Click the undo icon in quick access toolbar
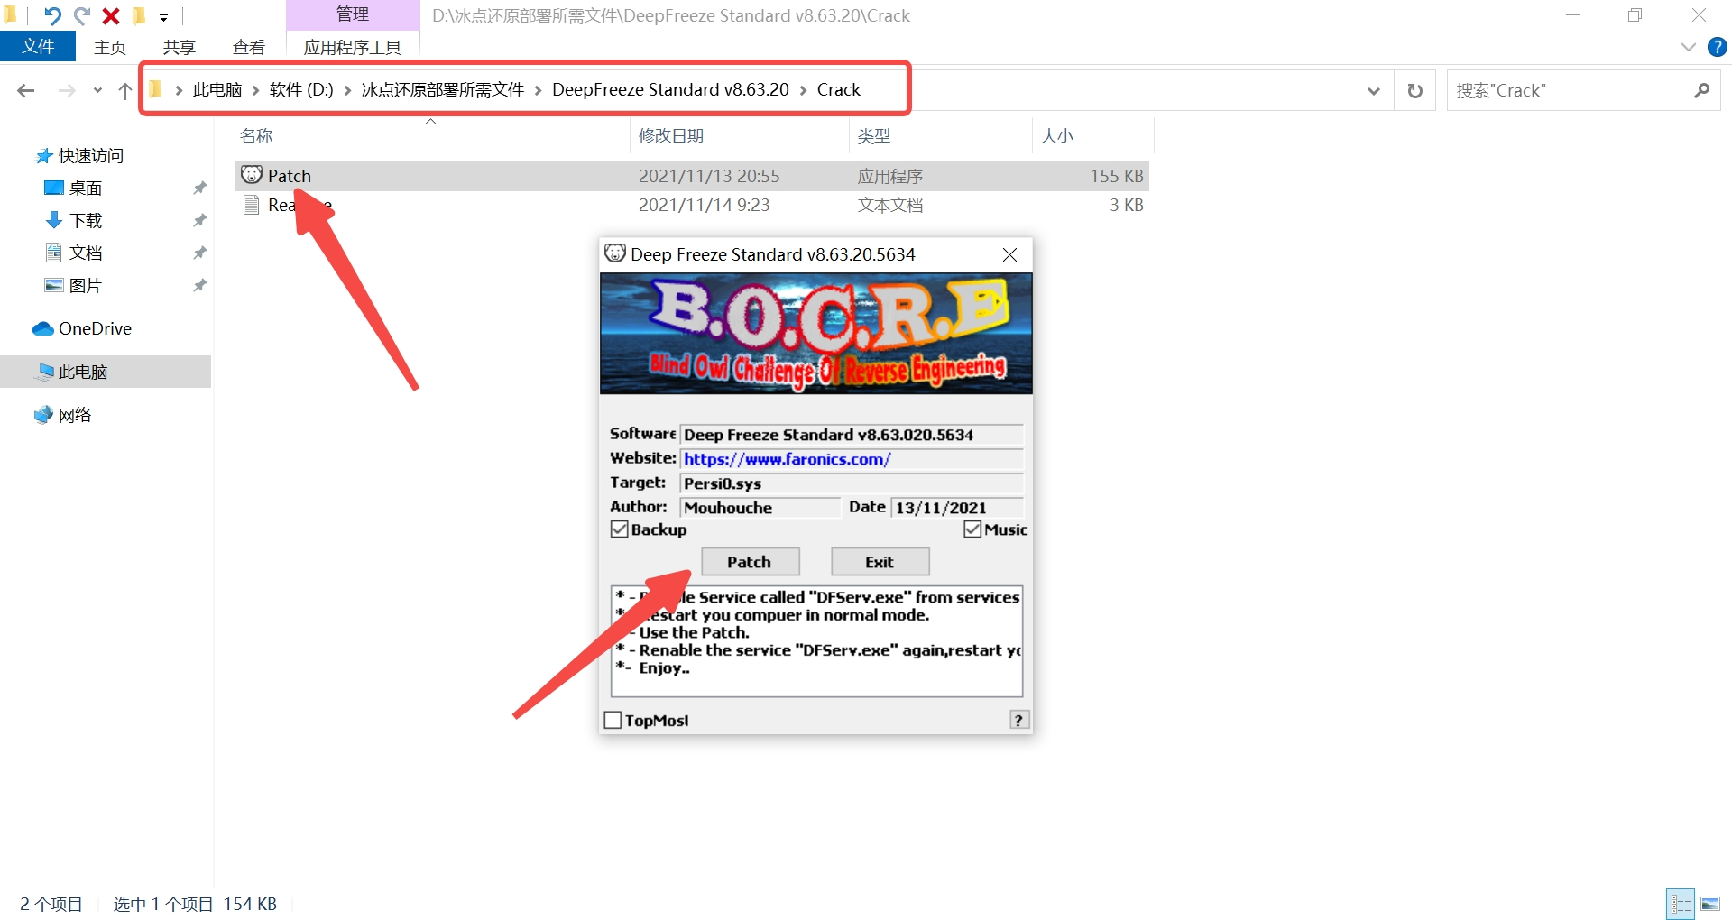This screenshot has width=1732, height=920. tap(52, 15)
